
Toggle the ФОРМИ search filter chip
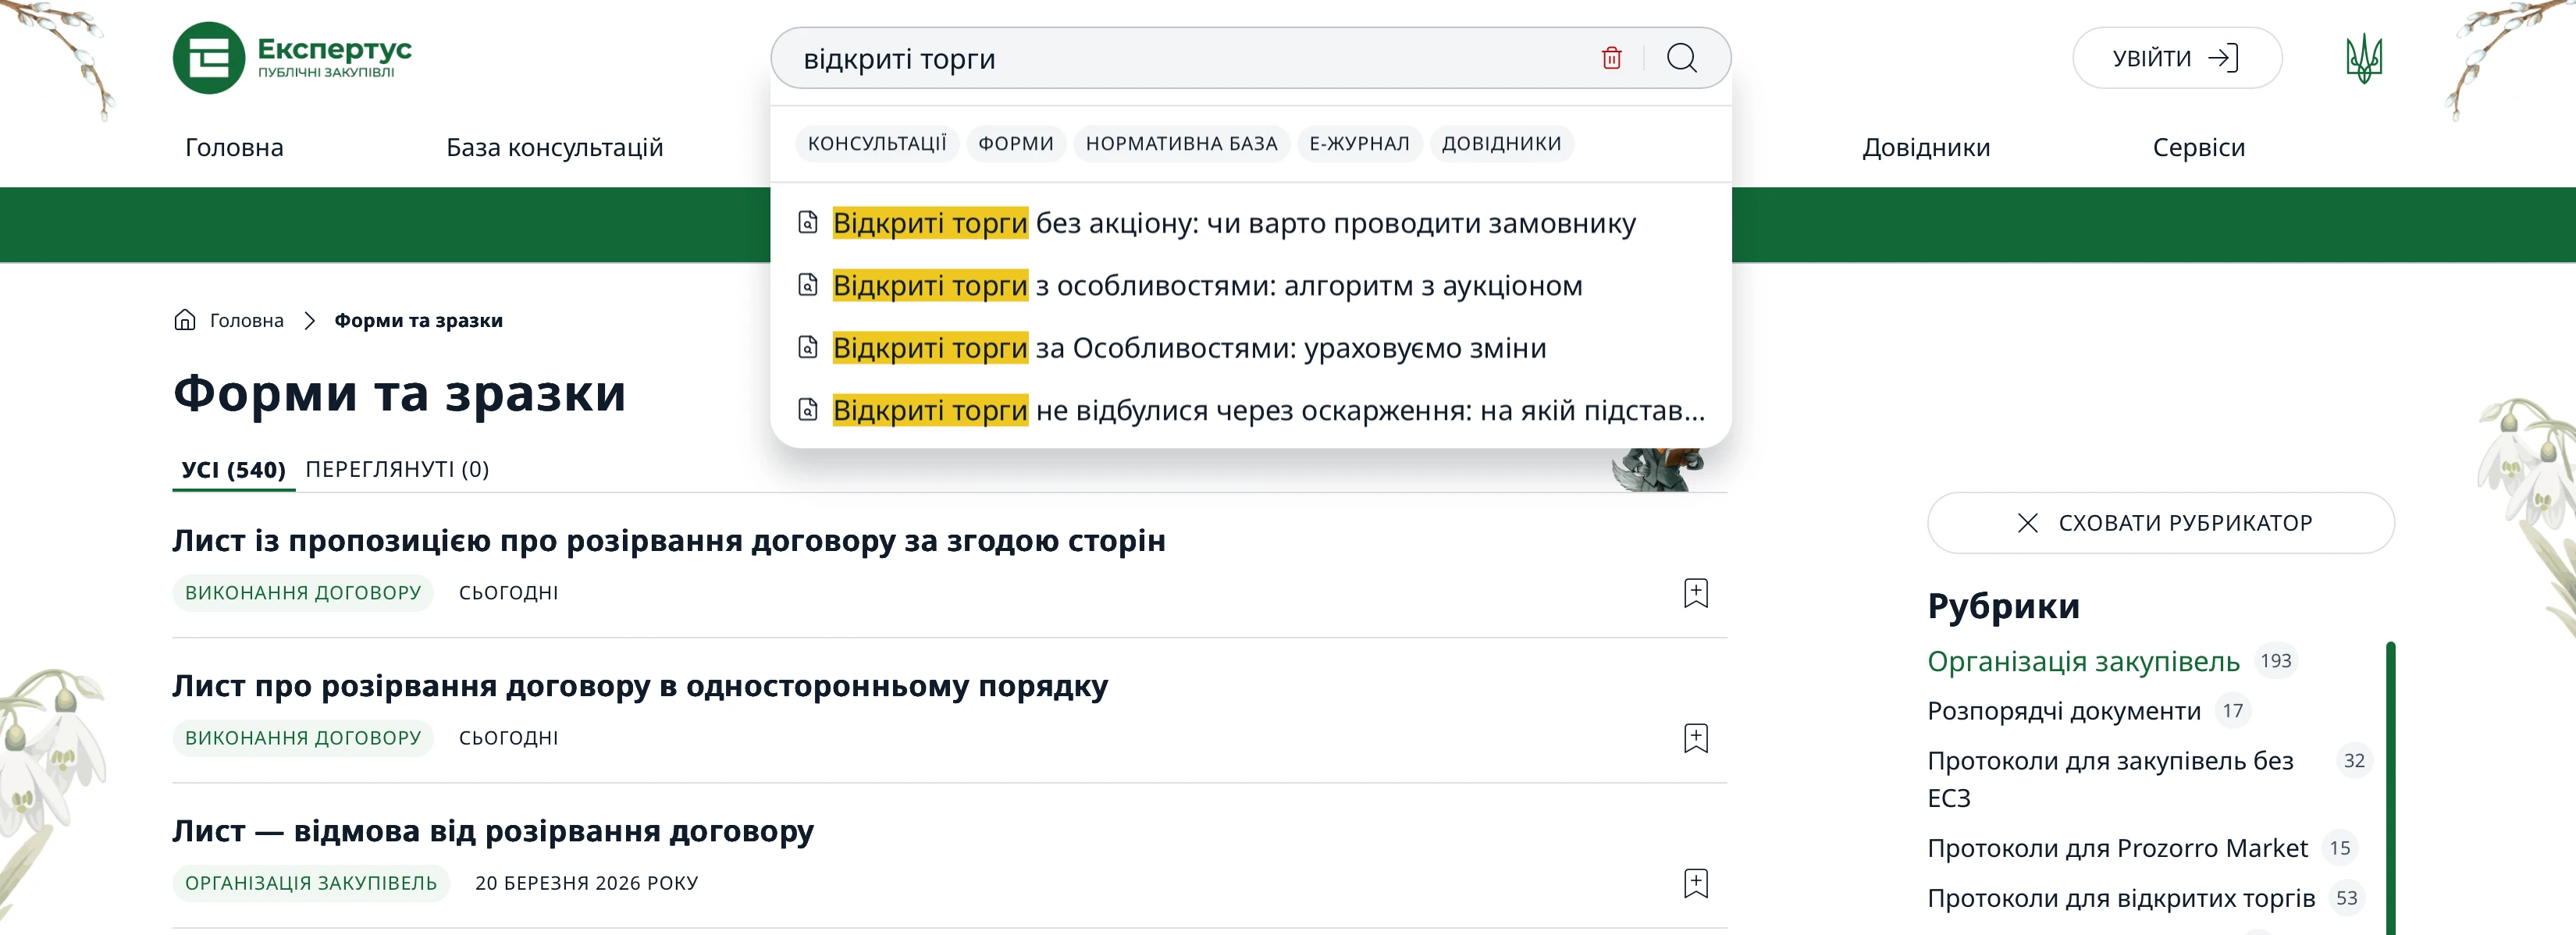pyautogui.click(x=1016, y=143)
